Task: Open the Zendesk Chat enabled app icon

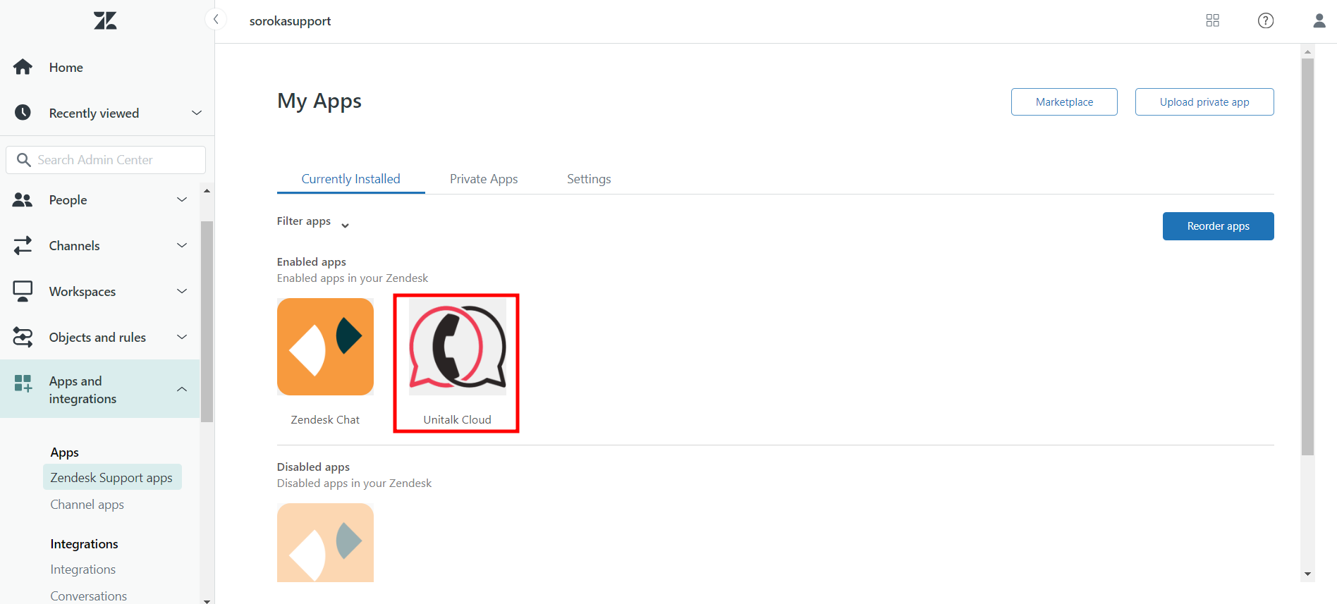Action: click(x=325, y=347)
